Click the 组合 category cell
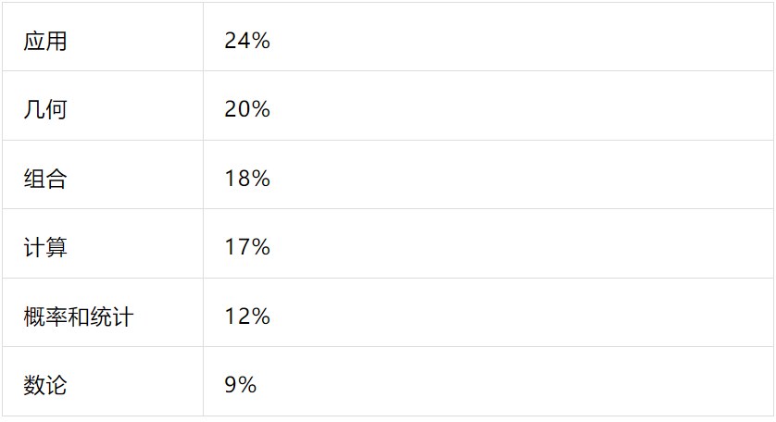 [x=45, y=179]
